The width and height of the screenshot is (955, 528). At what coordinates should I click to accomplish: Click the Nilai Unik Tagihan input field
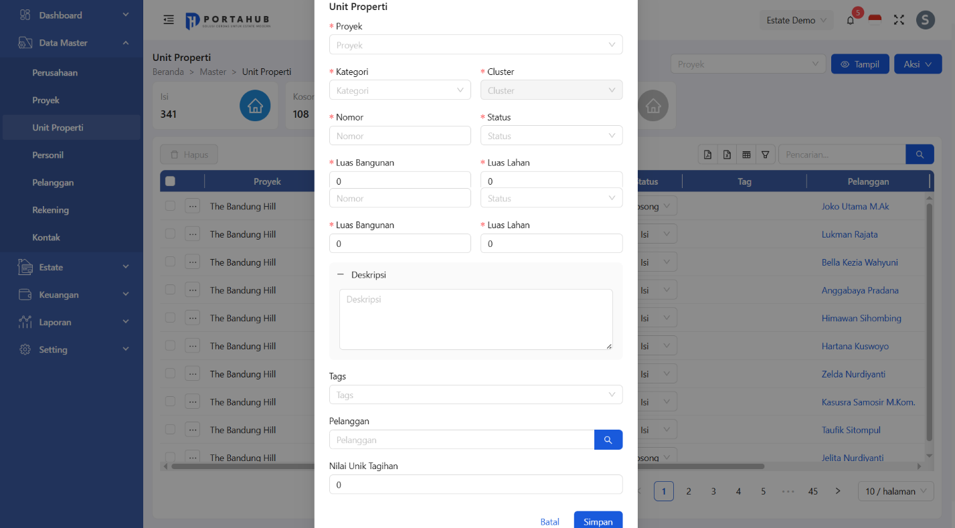coord(475,485)
